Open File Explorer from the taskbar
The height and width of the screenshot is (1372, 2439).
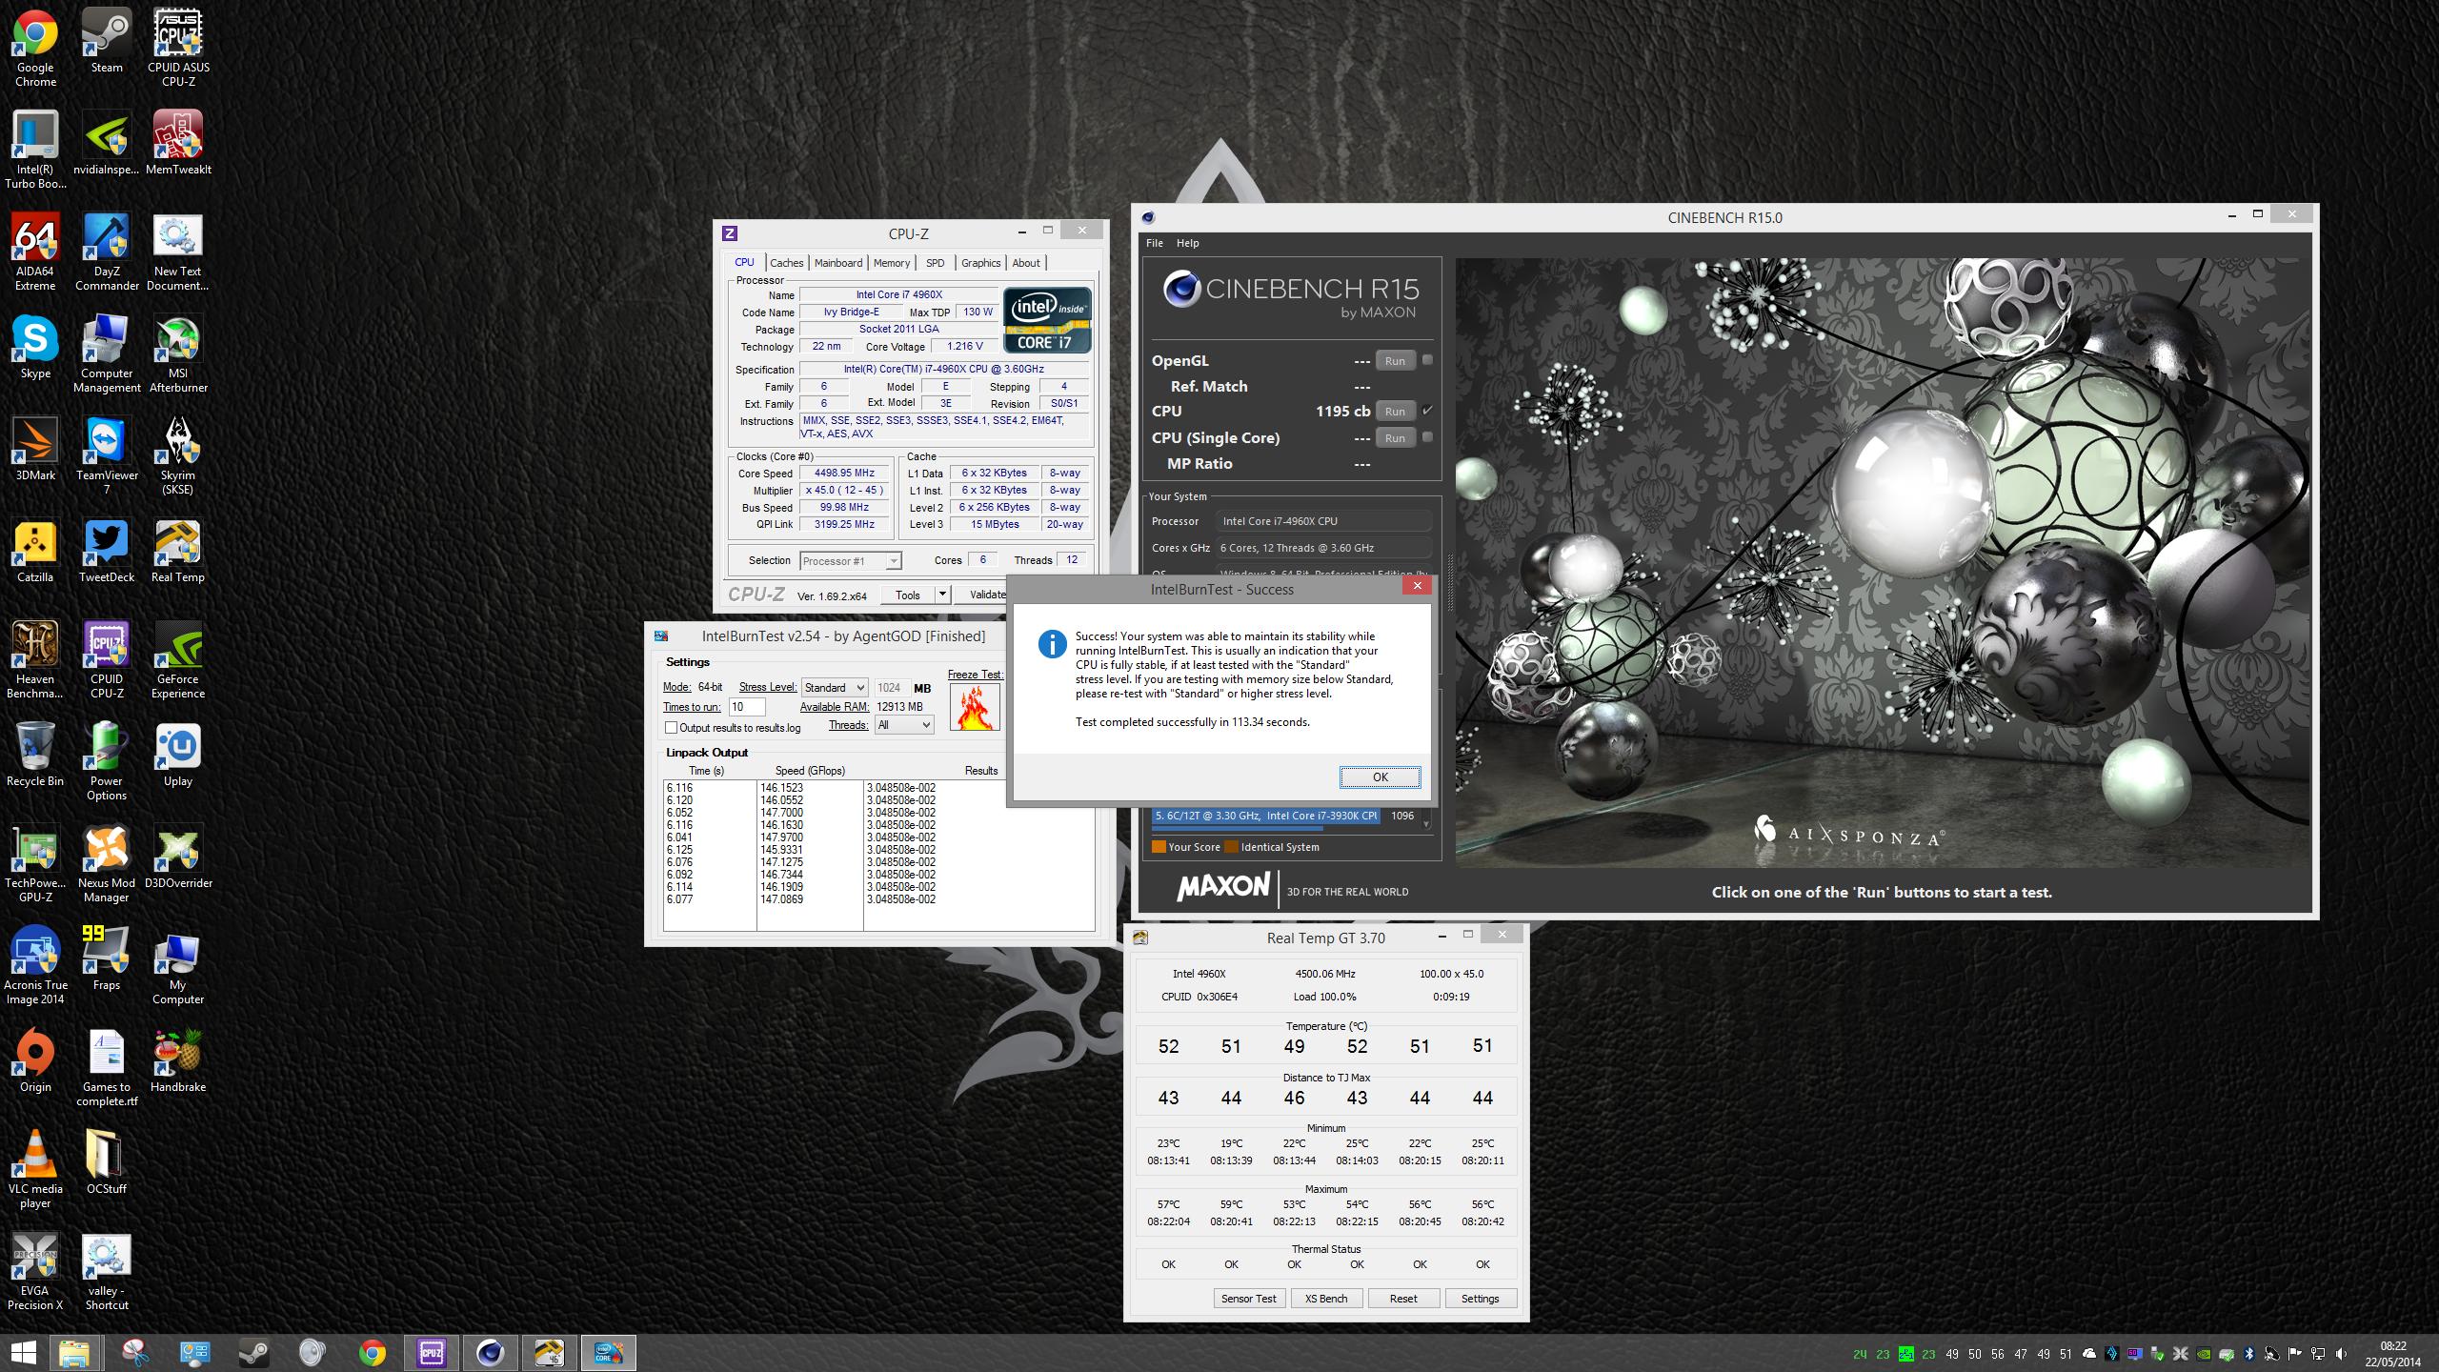point(74,1353)
